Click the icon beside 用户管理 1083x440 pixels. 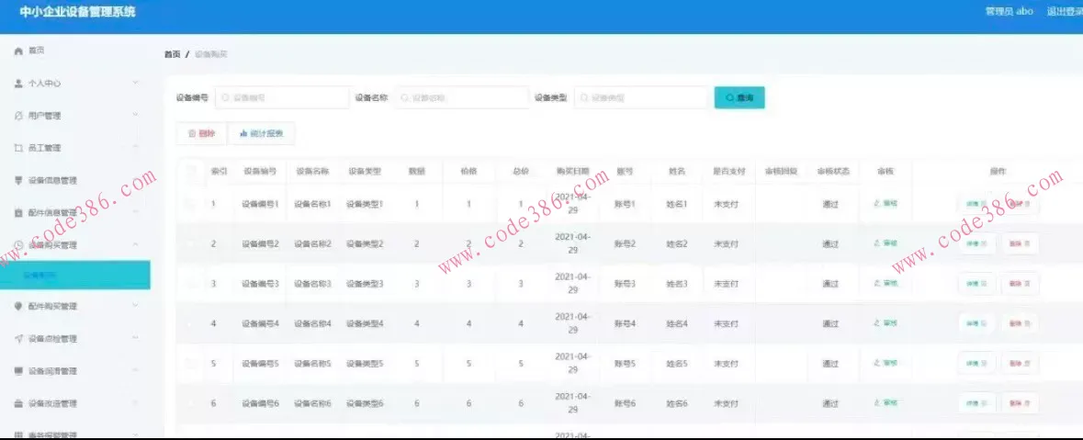[x=18, y=116]
